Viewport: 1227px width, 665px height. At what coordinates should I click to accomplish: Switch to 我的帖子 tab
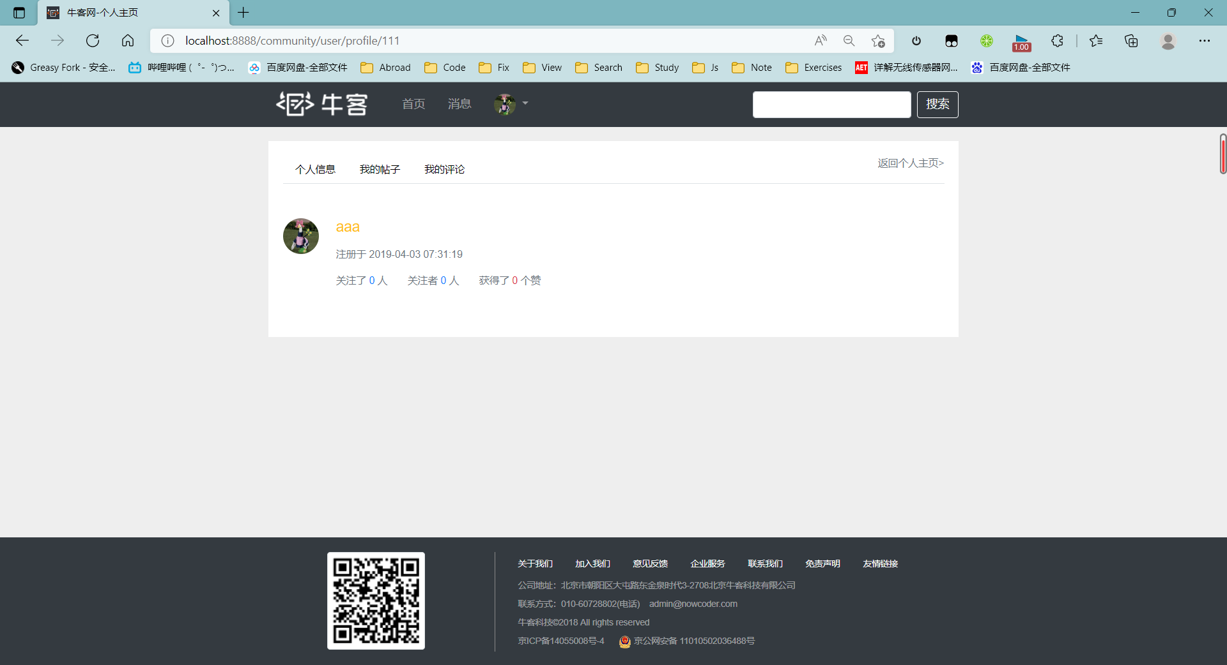click(380, 169)
